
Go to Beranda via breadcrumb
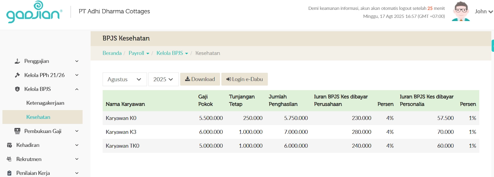coord(112,53)
